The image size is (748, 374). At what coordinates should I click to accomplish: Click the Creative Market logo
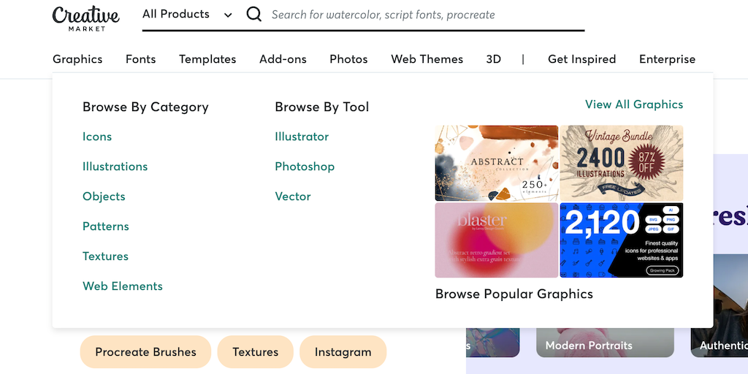pos(85,18)
